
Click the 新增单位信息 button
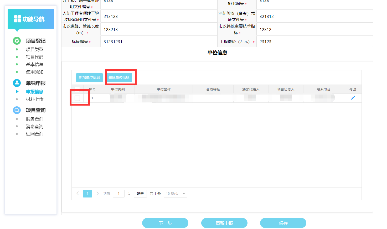(x=89, y=77)
